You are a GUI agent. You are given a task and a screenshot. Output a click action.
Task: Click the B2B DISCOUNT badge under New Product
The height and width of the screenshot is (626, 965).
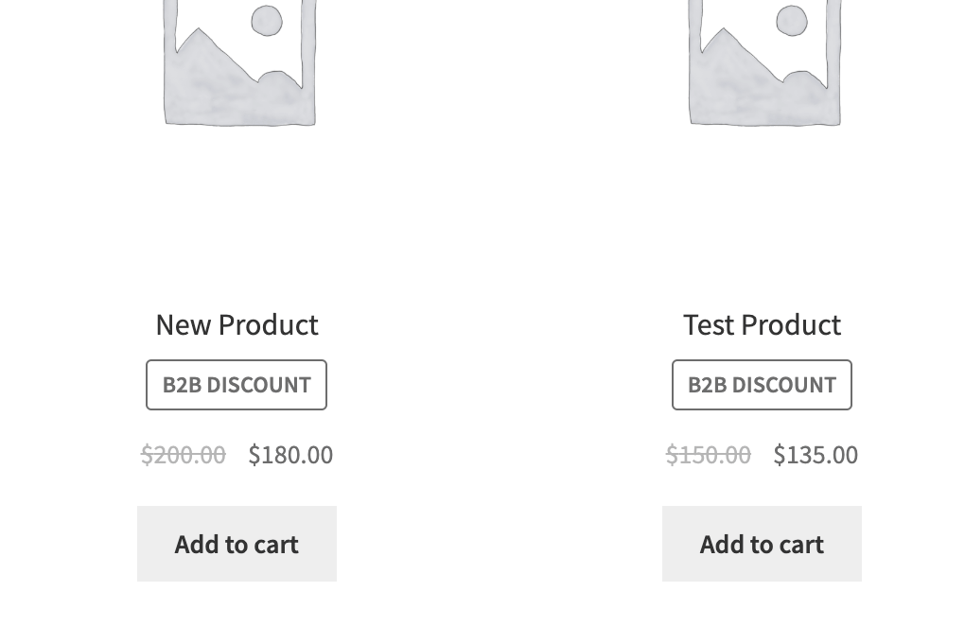pos(237,385)
